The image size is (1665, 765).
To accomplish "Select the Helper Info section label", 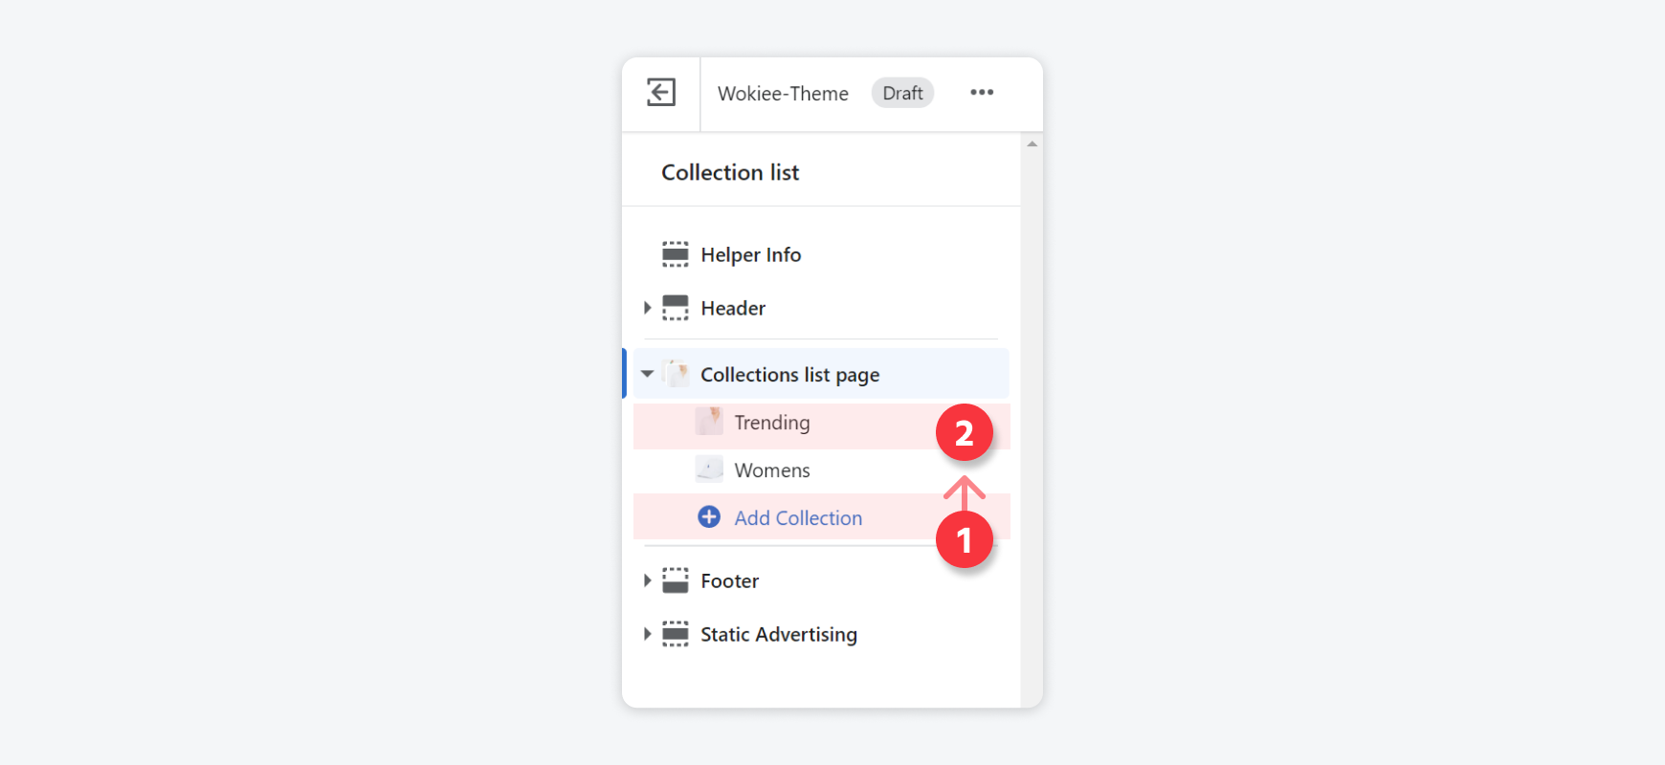I will pyautogui.click(x=751, y=255).
